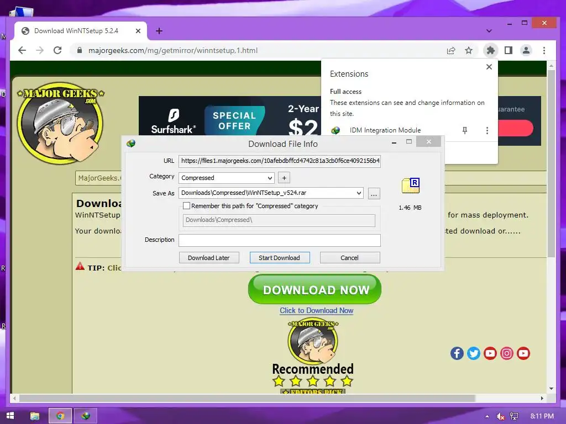
Task: Open the MajorGeeks Instagram icon
Action: click(x=507, y=353)
